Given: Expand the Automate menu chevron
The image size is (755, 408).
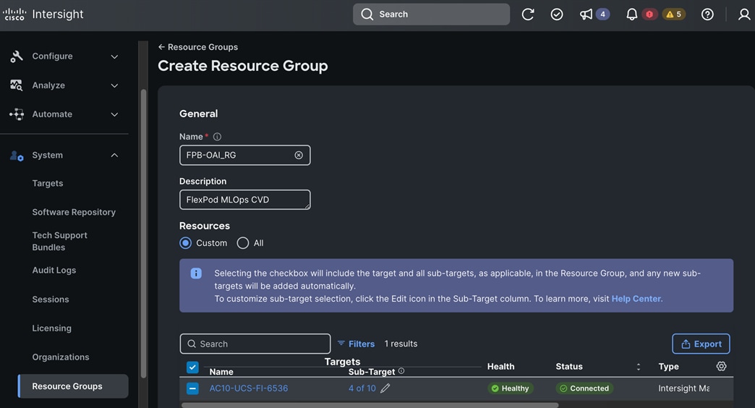Looking at the screenshot, I should pyautogui.click(x=114, y=114).
